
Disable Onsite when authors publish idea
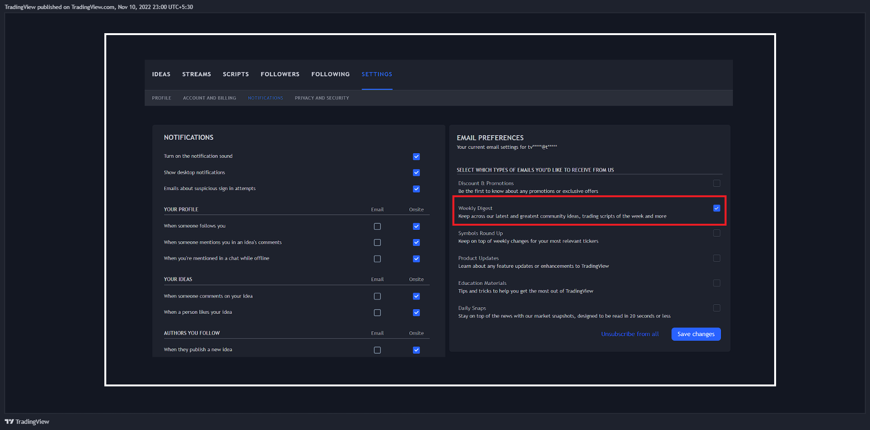click(416, 350)
